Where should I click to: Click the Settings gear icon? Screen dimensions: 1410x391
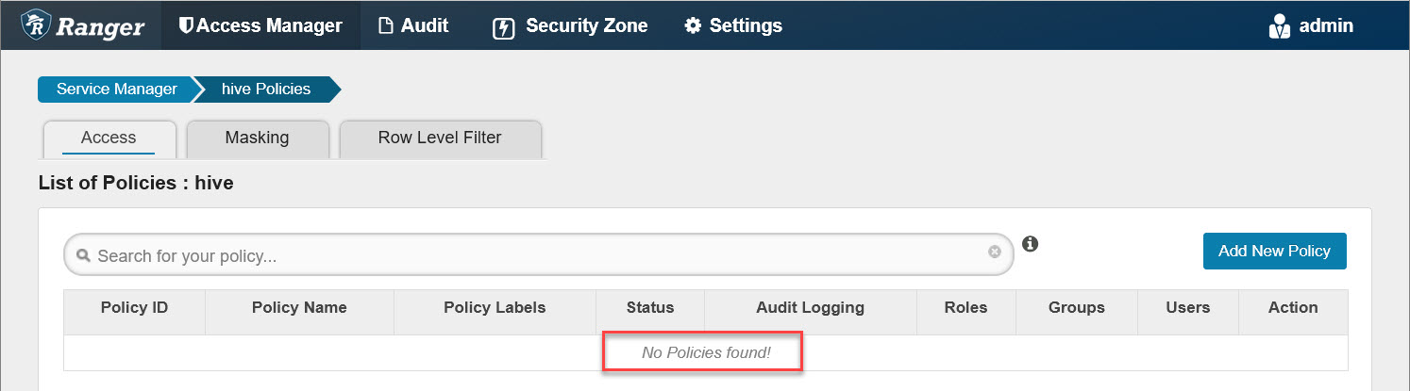[x=693, y=25]
